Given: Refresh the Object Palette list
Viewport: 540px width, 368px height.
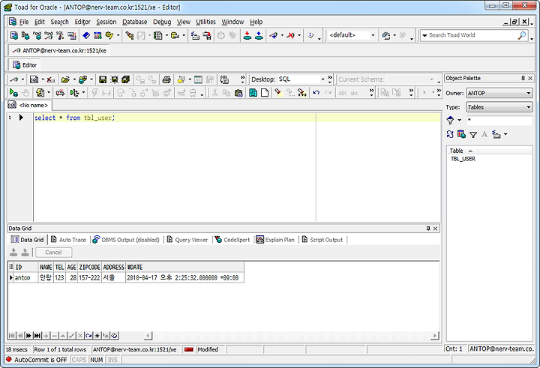Looking at the screenshot, I should 450,134.
